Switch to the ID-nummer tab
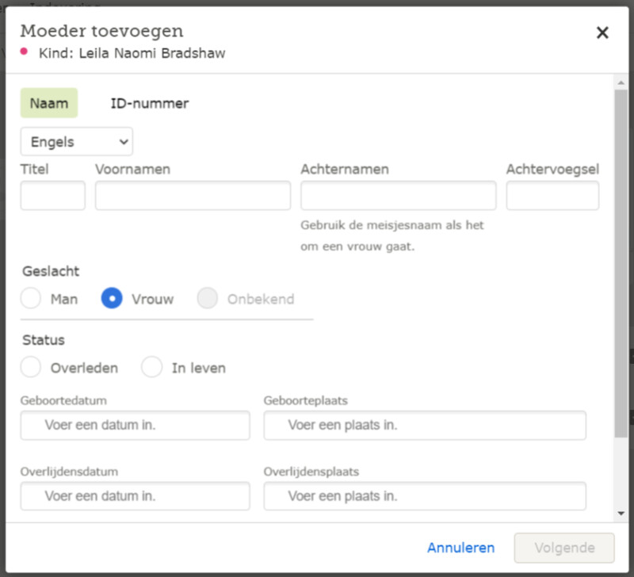634x577 pixels. pos(150,103)
